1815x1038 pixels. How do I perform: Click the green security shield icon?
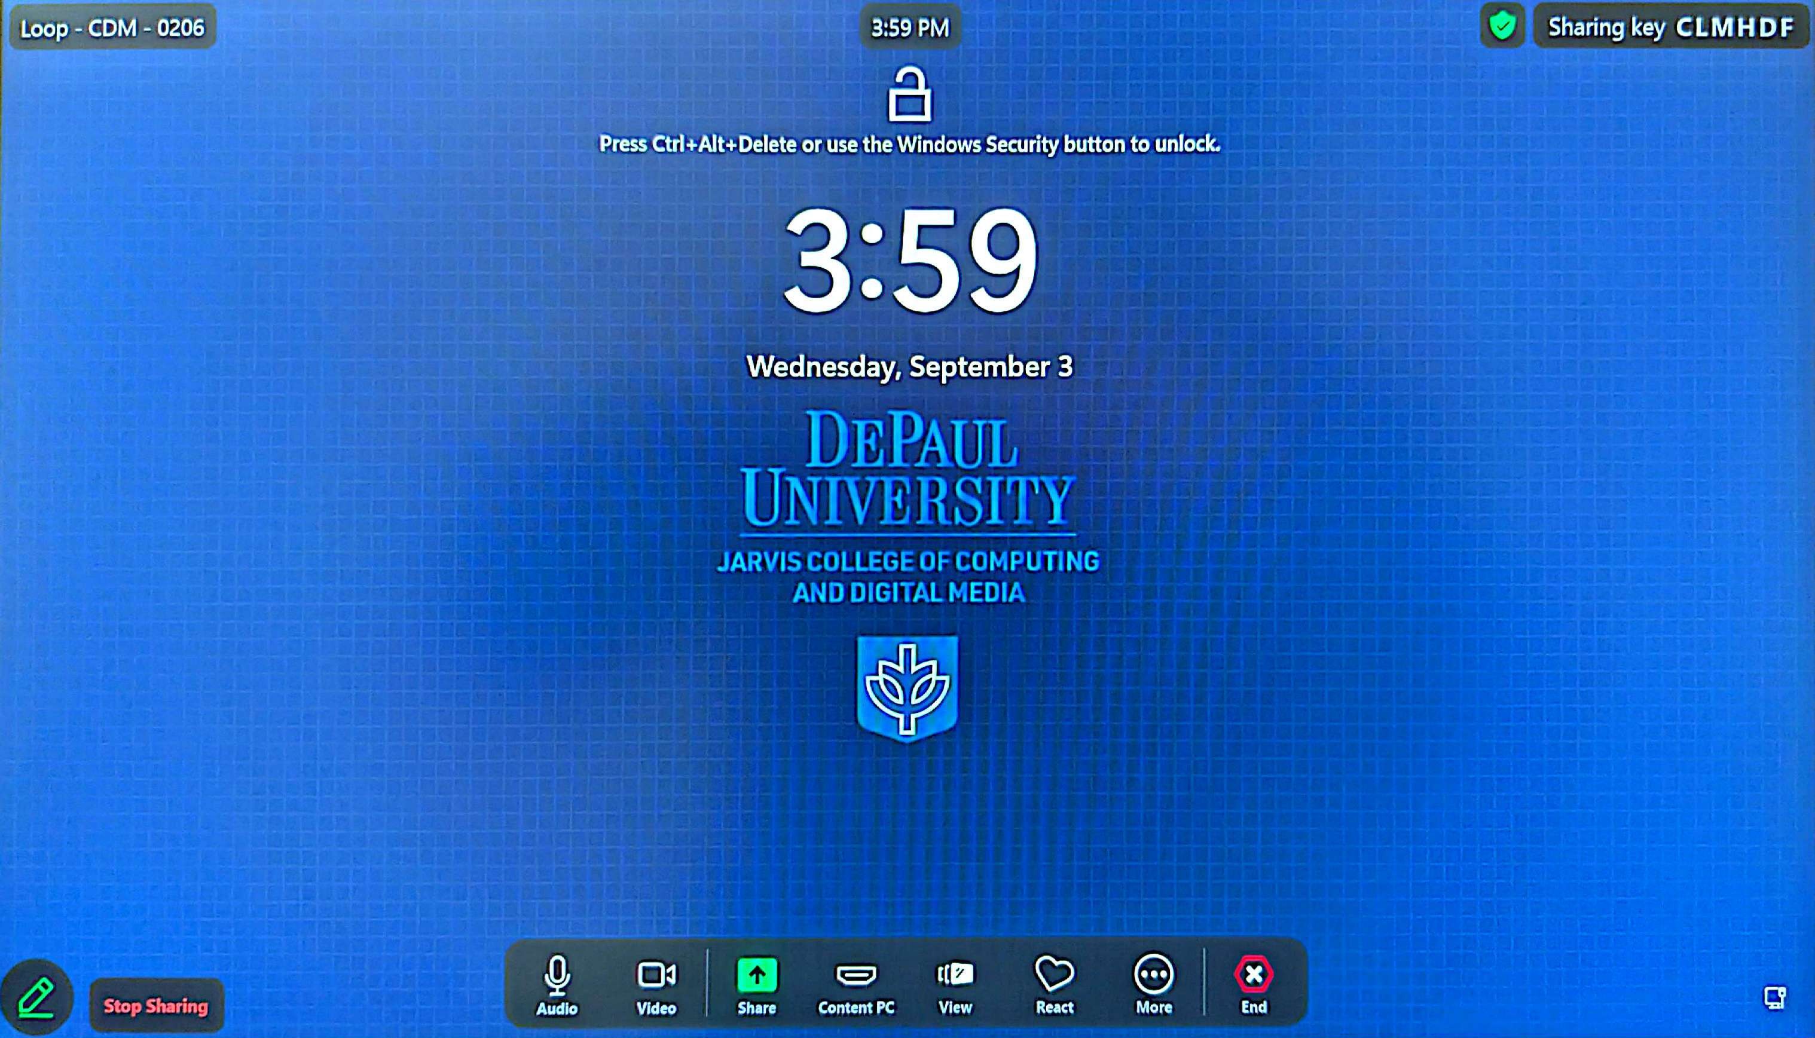click(1502, 26)
